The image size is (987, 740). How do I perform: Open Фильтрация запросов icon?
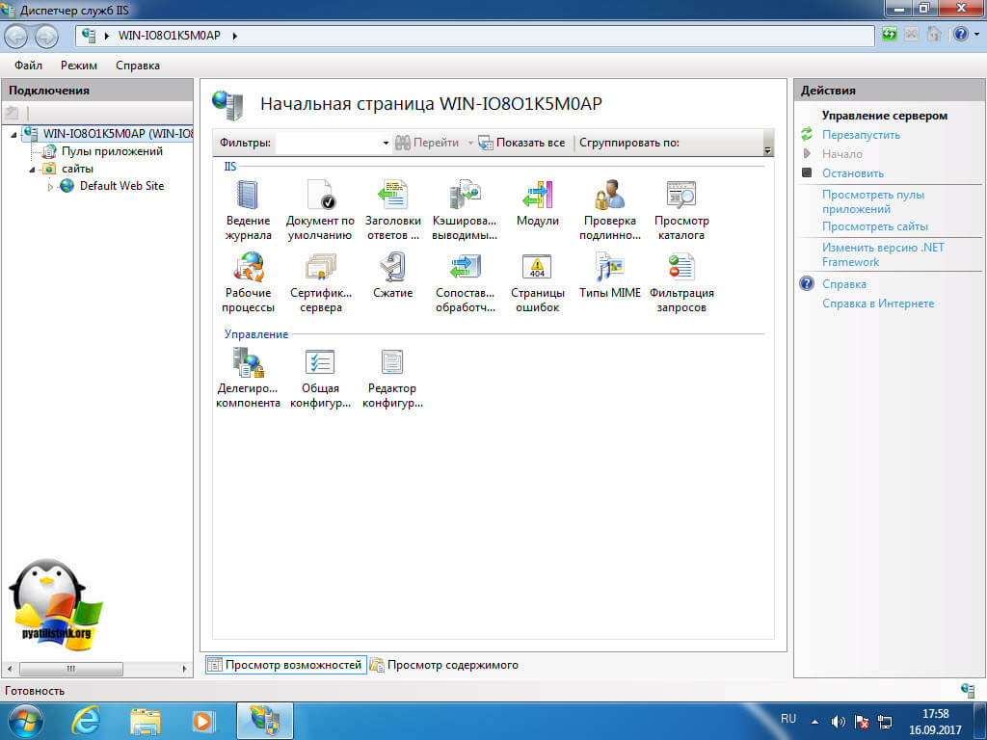(x=681, y=269)
